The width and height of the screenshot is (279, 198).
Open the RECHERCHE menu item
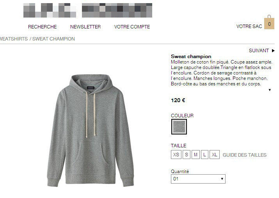(x=43, y=27)
